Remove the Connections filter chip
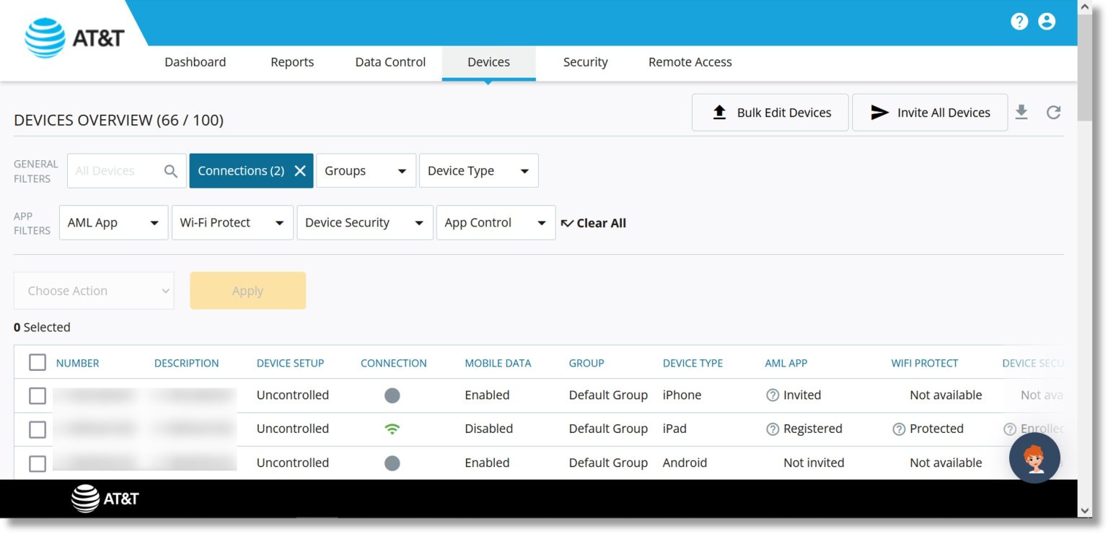1108x534 pixels. [300, 170]
